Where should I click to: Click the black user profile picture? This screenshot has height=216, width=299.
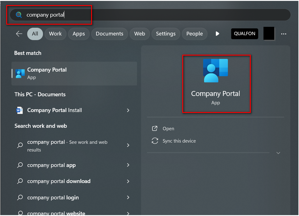tap(269, 33)
